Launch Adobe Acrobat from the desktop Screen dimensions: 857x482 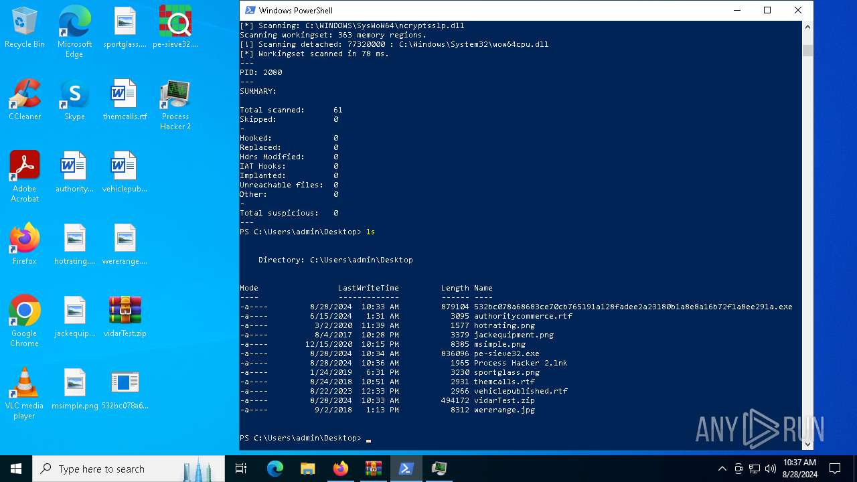click(x=25, y=177)
